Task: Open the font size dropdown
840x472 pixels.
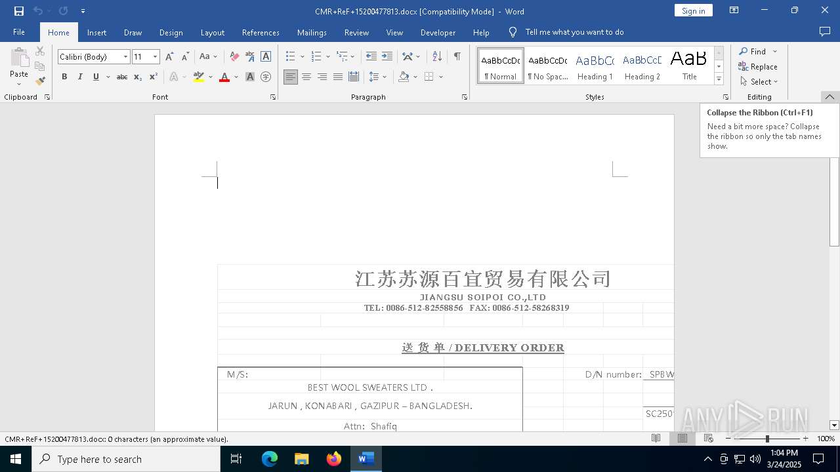Action: [155, 57]
